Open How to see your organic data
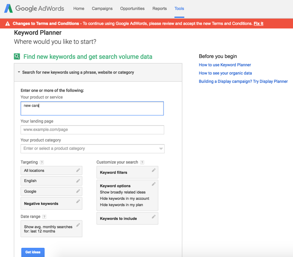The width and height of the screenshot is (293, 257). [x=225, y=73]
